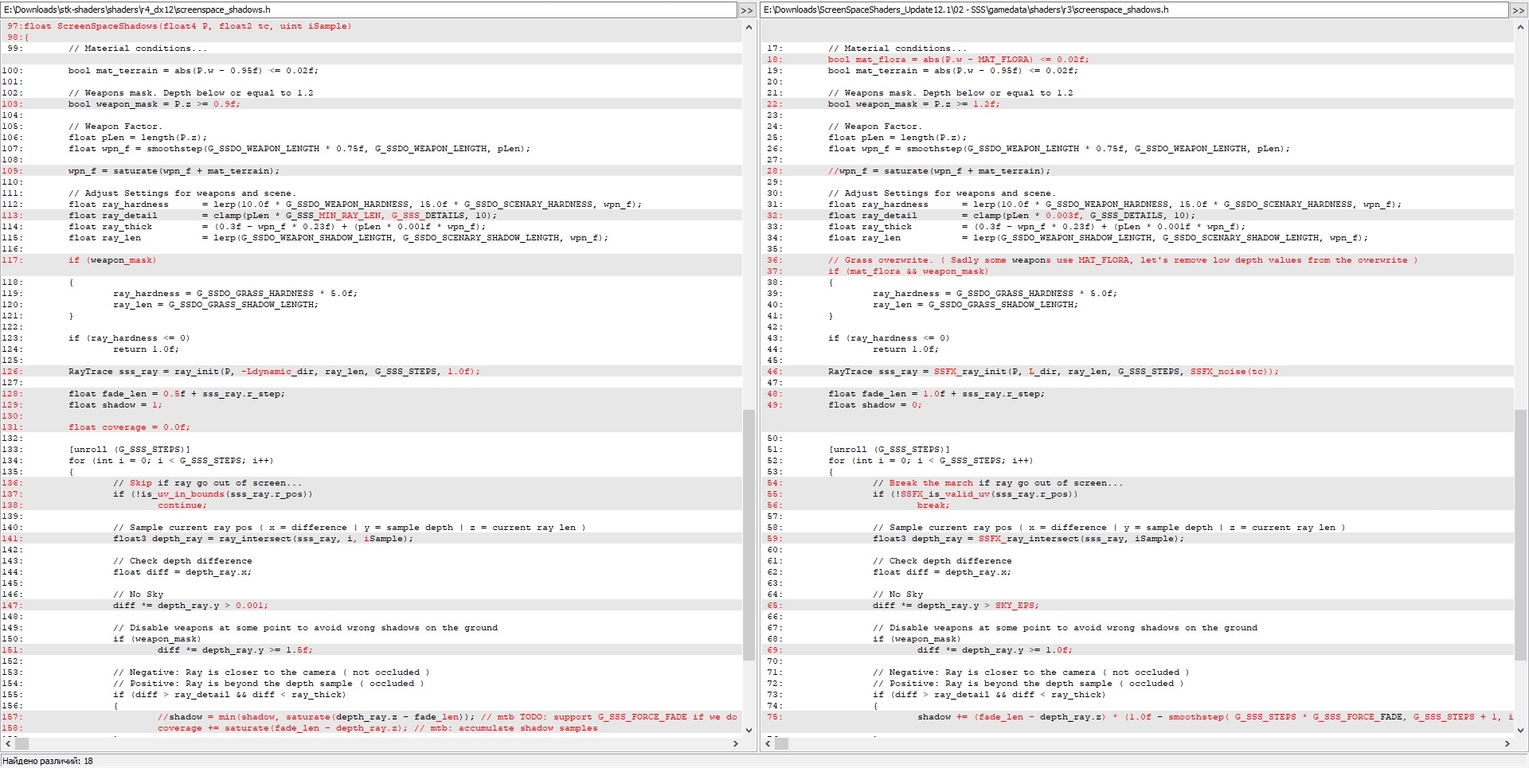Click the differences-found status bar text
Image resolution: width=1529 pixels, height=768 pixels.
point(48,761)
